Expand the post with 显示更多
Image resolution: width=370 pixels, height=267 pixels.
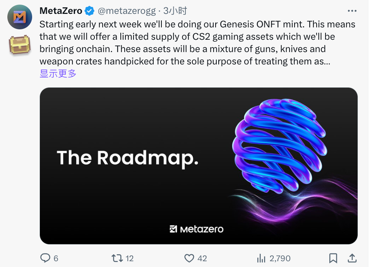(x=58, y=73)
